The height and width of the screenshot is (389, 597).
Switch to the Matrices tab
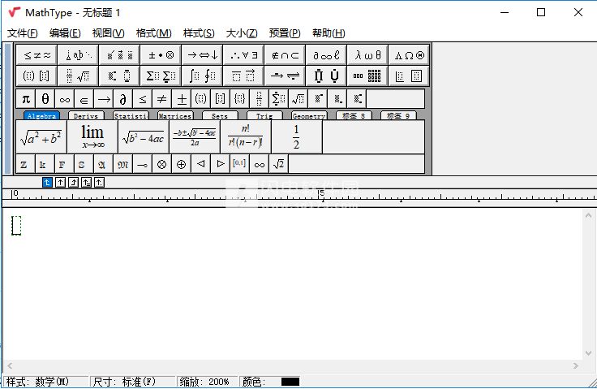click(x=175, y=115)
